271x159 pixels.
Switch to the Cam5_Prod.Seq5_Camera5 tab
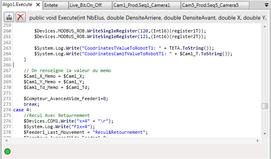pos(215,5)
